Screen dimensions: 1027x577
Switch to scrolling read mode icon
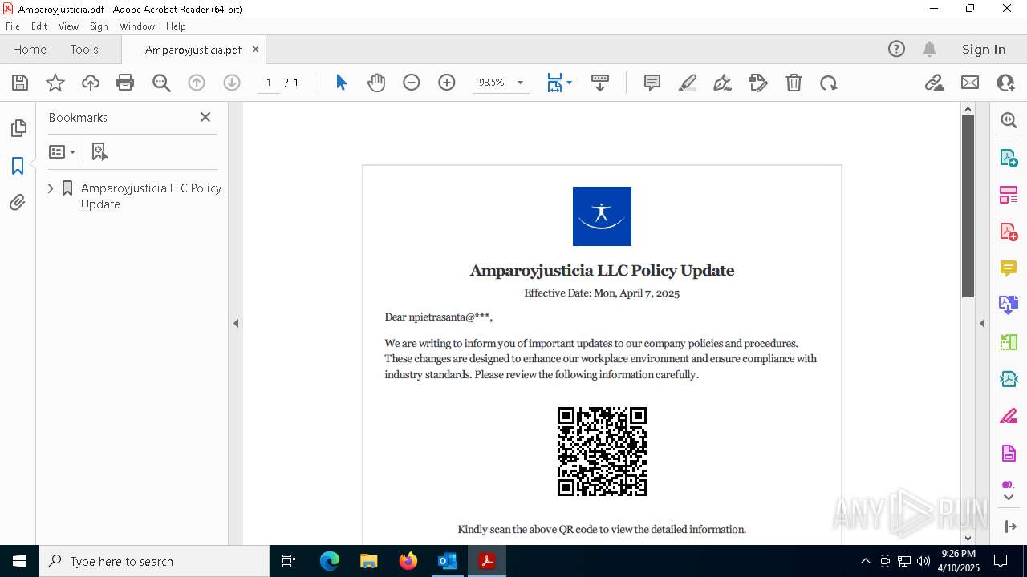click(x=600, y=83)
